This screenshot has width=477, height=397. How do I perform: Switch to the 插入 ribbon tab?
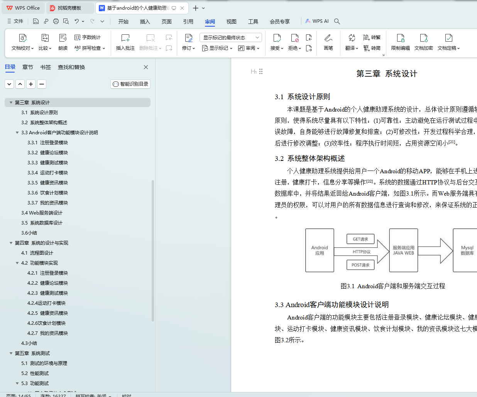pos(145,22)
